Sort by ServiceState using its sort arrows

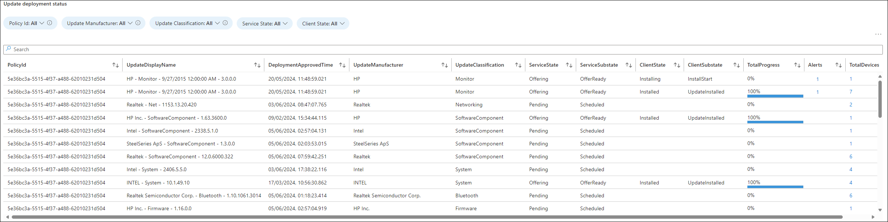(x=569, y=65)
